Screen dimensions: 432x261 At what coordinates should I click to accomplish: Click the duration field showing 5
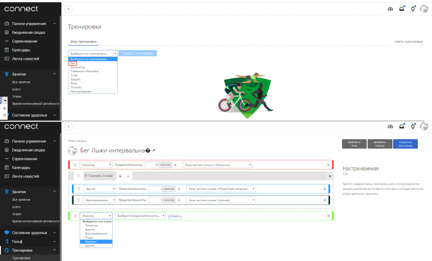coord(156,200)
